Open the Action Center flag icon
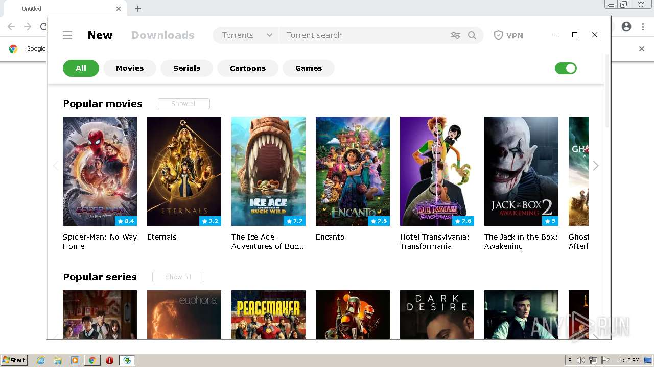The width and height of the screenshot is (654, 367). pos(605,360)
